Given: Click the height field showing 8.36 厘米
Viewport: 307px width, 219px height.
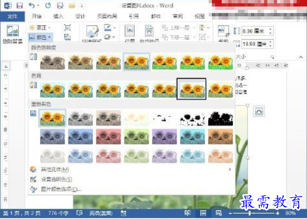Looking at the screenshot, I should click(x=257, y=31).
